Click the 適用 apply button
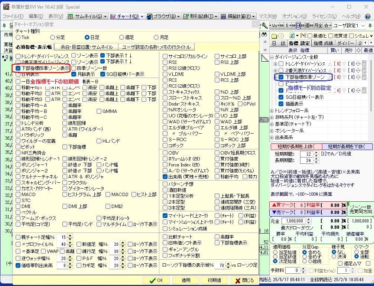 tap(186, 280)
